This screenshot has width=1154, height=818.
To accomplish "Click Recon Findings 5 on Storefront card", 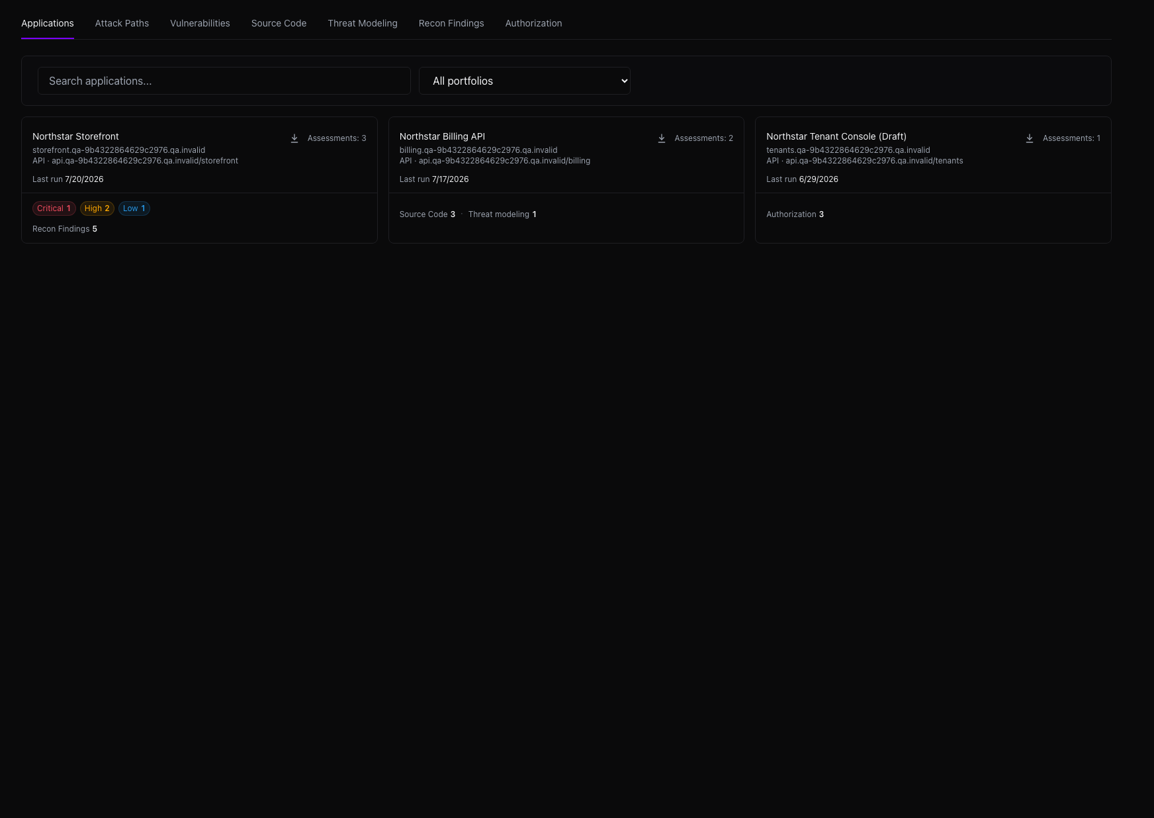I will 65,229.
